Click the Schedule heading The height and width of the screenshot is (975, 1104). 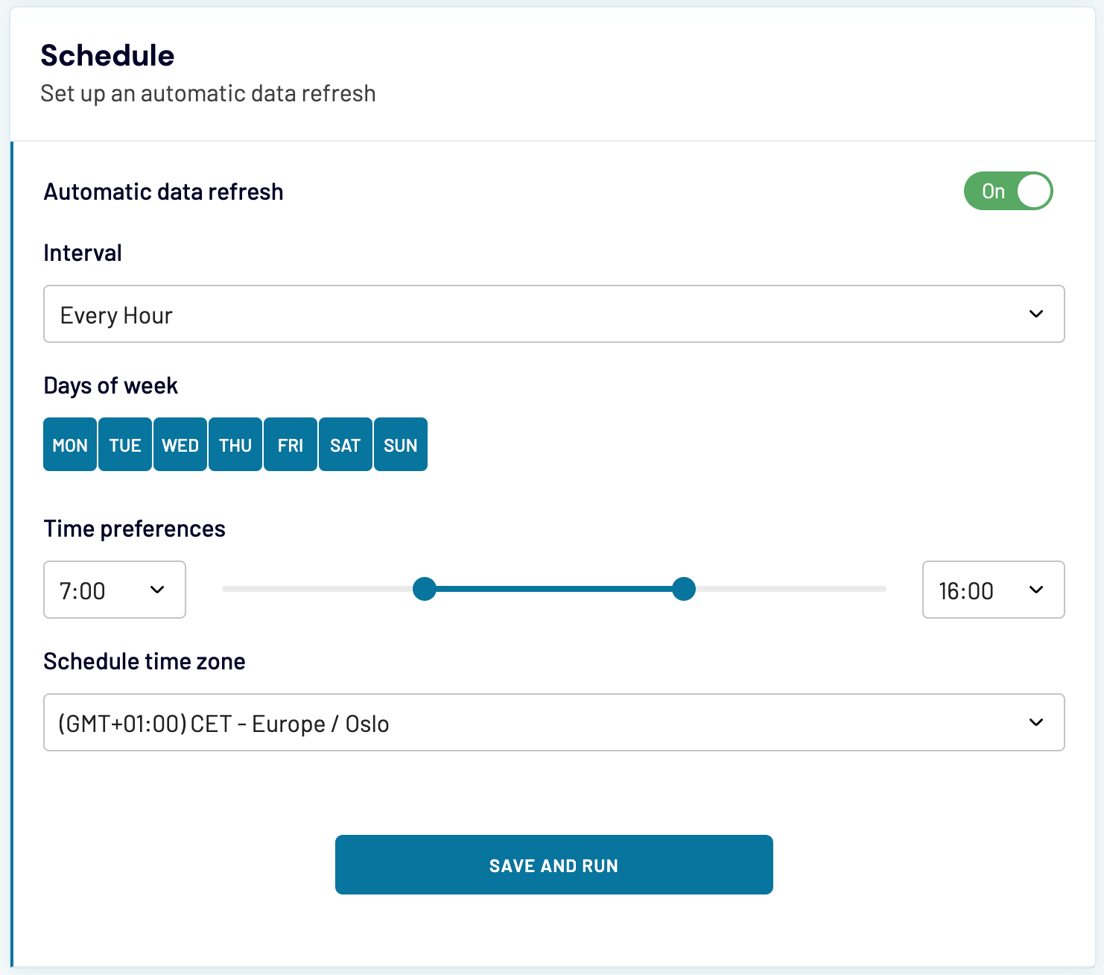pyautogui.click(x=107, y=54)
